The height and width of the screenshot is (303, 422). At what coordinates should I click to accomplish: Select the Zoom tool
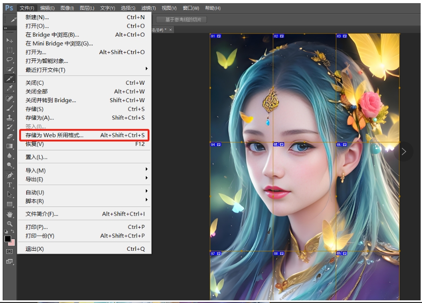[x=10, y=224]
